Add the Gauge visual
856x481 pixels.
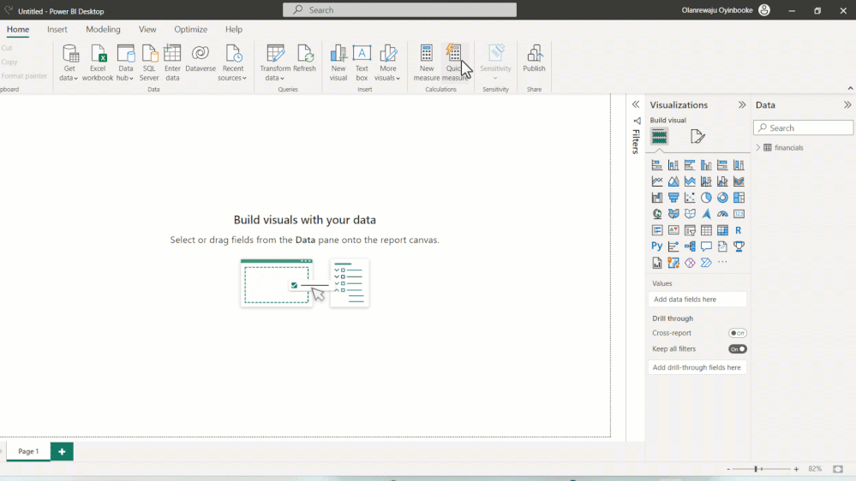[722, 214]
